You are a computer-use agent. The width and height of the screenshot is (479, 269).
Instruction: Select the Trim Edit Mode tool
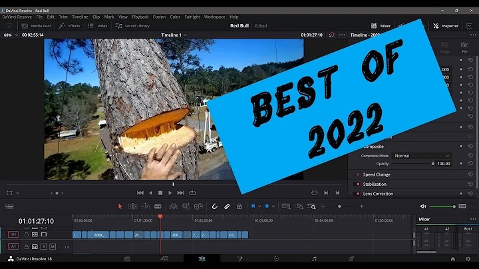(132, 206)
